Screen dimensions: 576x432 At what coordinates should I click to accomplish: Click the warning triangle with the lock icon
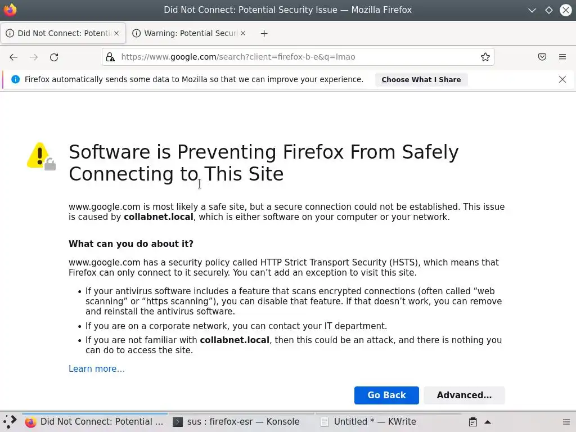[41, 156]
